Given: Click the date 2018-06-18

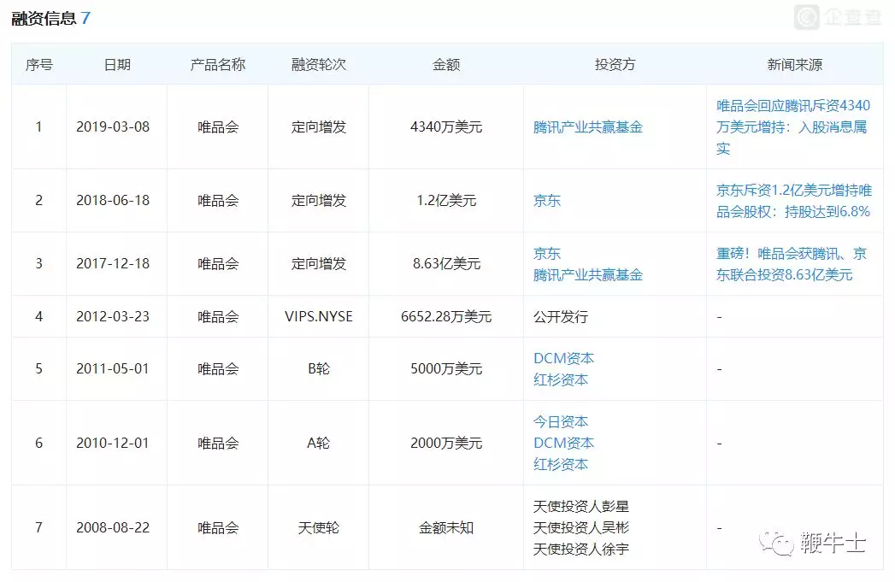Looking at the screenshot, I should pos(113,200).
